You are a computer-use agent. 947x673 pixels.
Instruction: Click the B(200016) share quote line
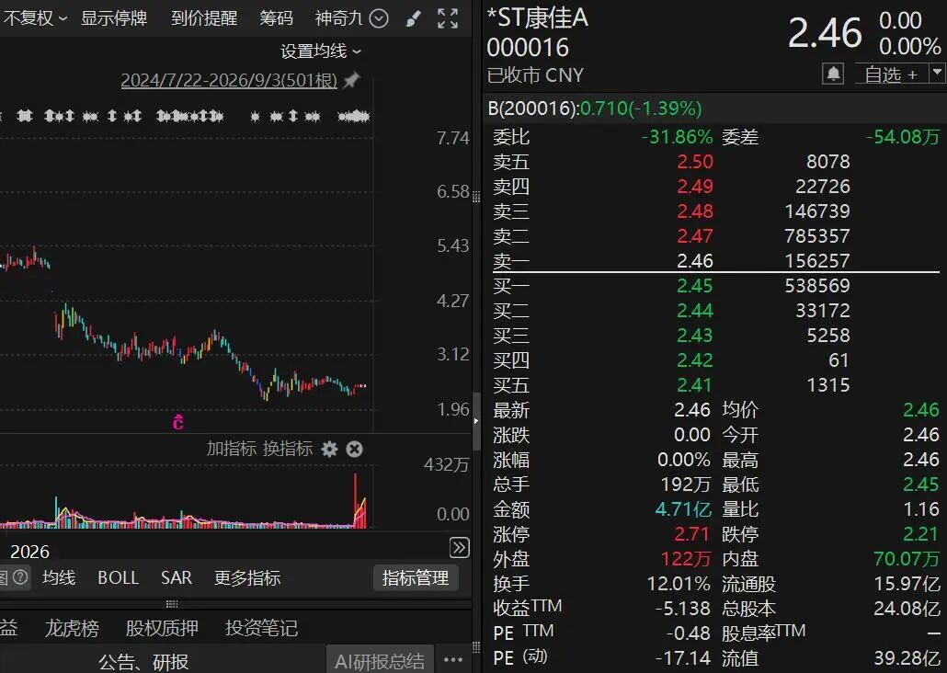pos(595,108)
